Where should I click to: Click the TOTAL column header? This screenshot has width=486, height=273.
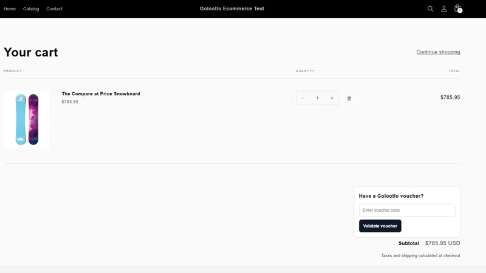point(454,71)
